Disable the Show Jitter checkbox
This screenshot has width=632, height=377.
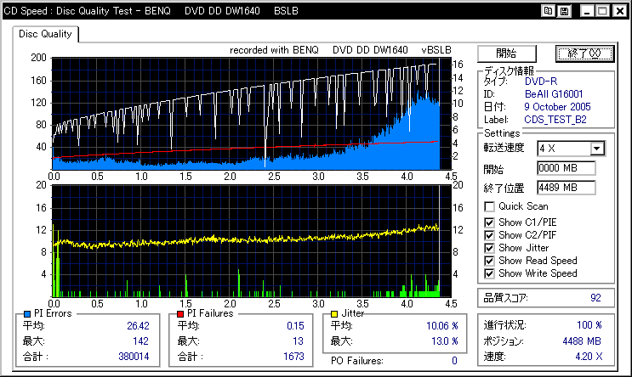click(489, 248)
